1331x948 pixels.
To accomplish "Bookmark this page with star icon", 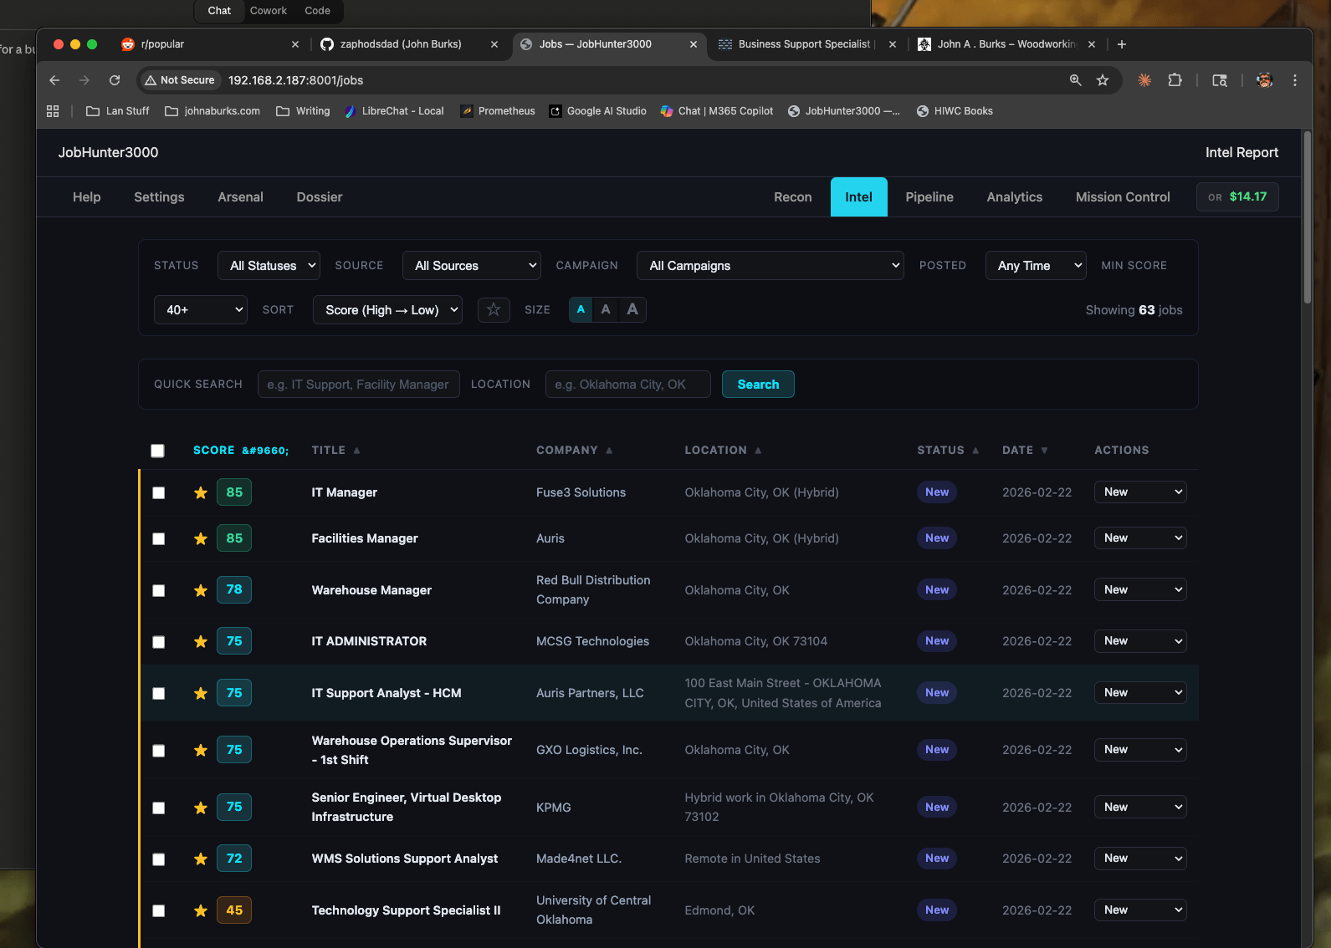I will click(x=1103, y=80).
